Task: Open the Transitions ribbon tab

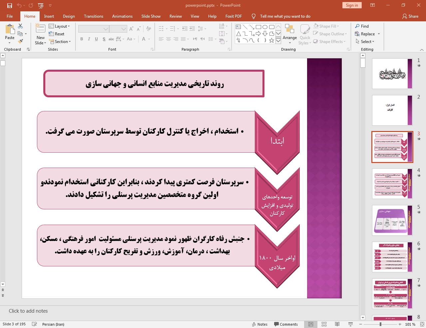Action: [x=94, y=16]
